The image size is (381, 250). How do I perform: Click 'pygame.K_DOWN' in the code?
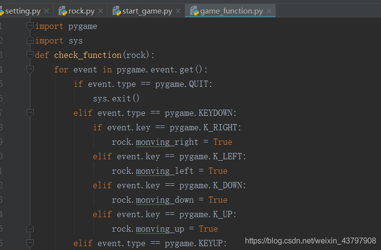pyautogui.click(x=211, y=185)
